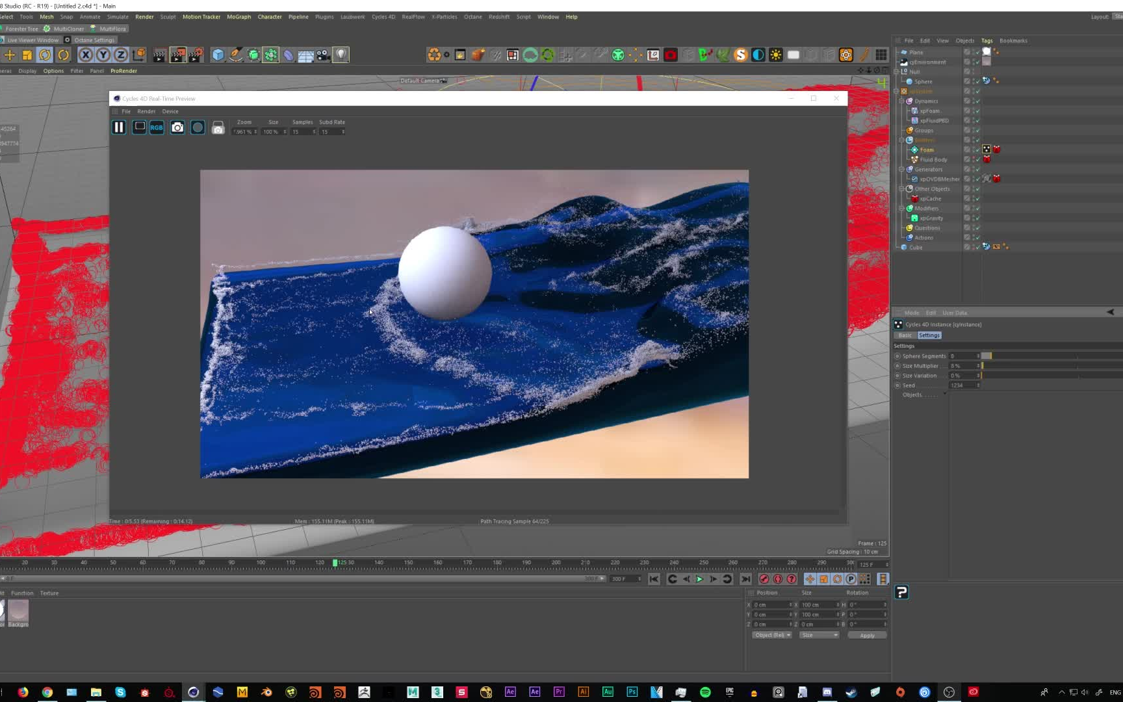The width and height of the screenshot is (1123, 702).
Task: Click the RGB display mode icon in preview
Action: click(157, 127)
